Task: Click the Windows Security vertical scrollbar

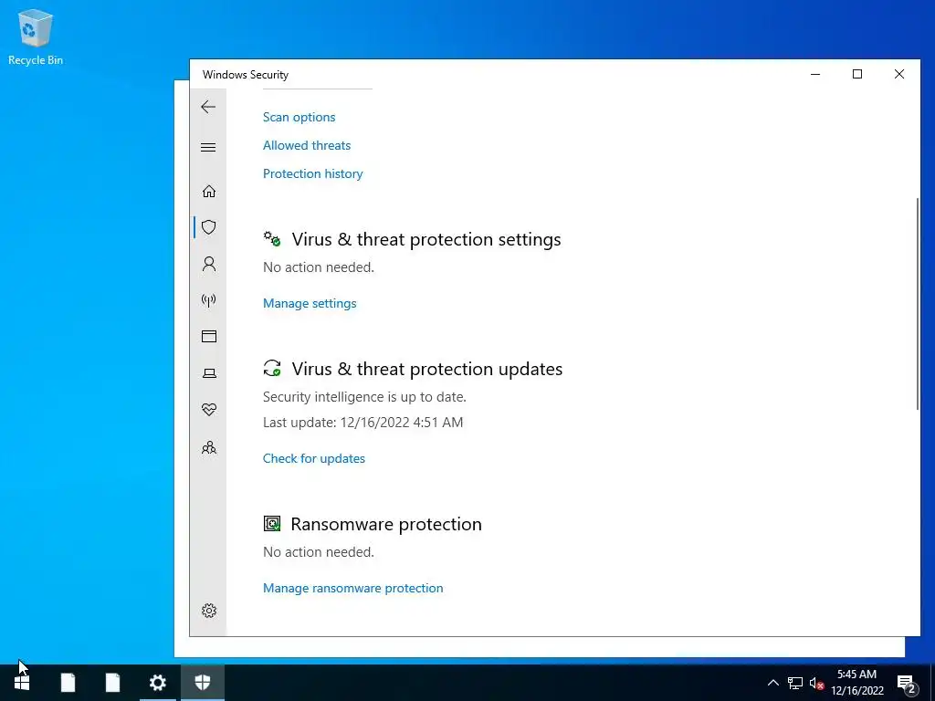Action: click(x=917, y=303)
